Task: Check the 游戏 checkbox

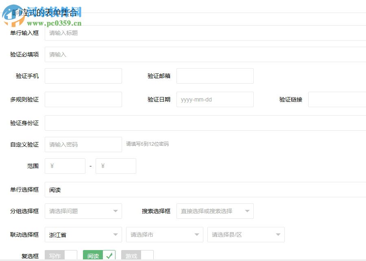Action: pos(137,255)
